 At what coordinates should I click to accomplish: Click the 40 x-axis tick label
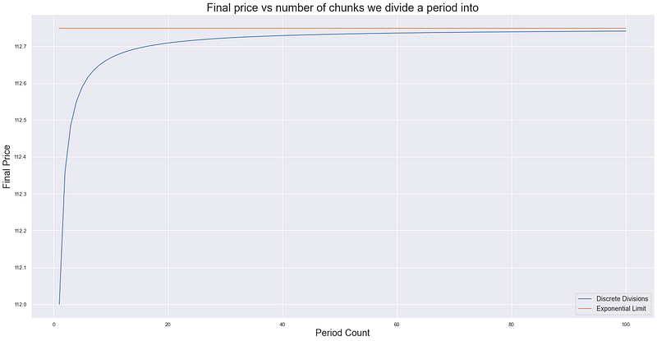click(283, 322)
